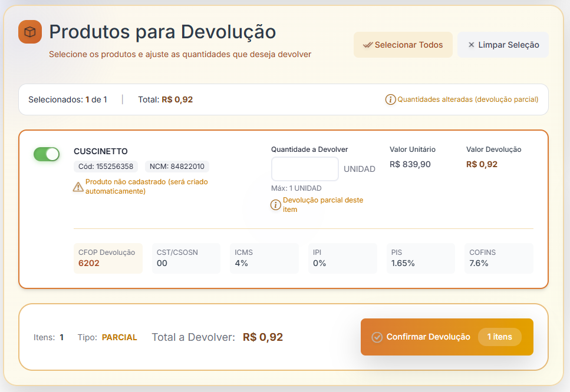
Task: Select the CFOP Devolução 6202 chip
Action: [108, 257]
